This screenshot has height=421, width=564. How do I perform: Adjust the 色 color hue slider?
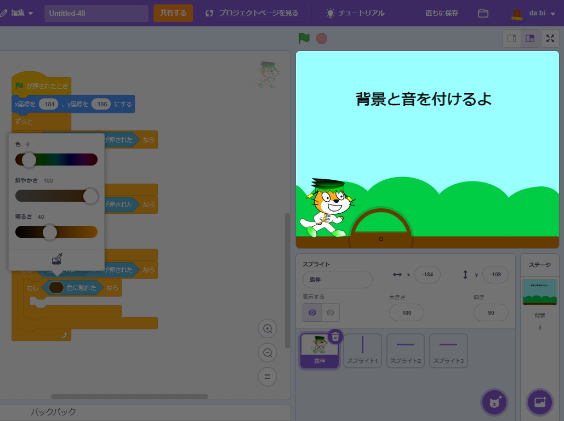(56, 160)
